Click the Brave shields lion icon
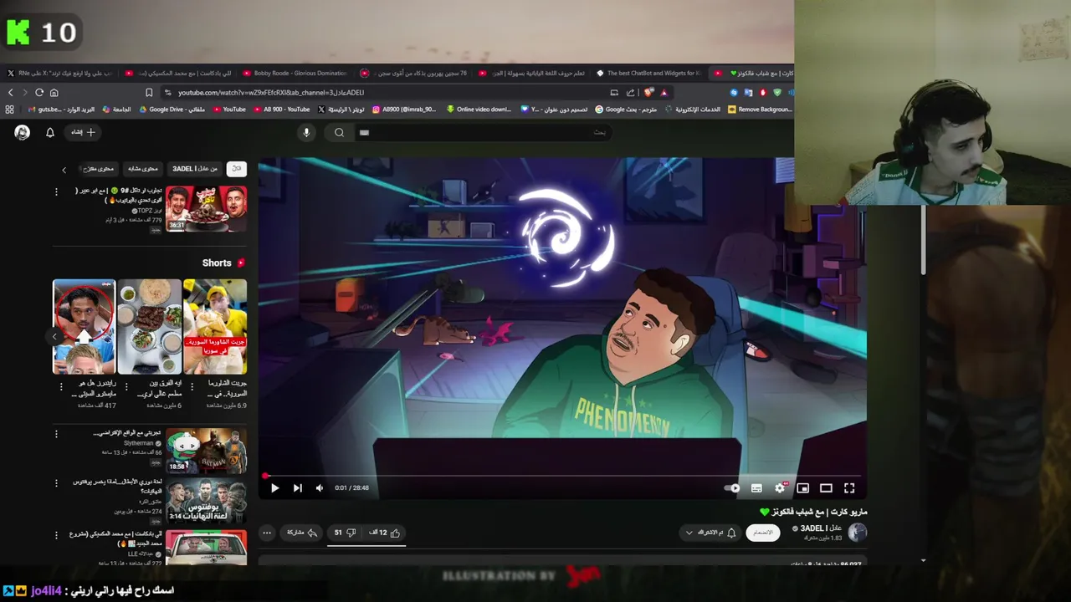 point(648,93)
